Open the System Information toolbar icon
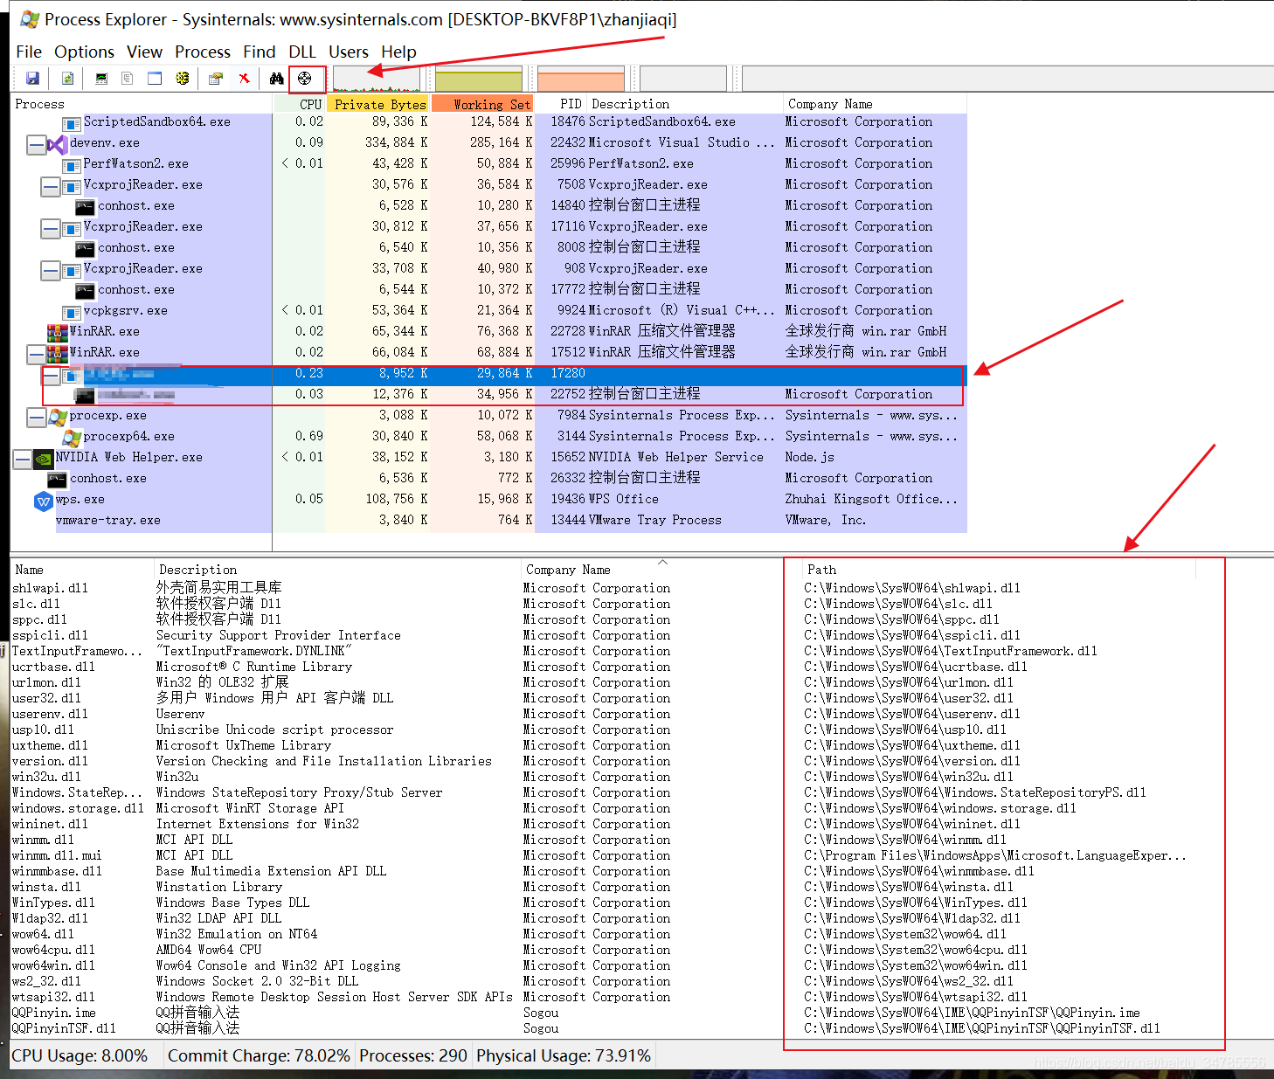Image resolution: width=1274 pixels, height=1079 pixels. pyautogui.click(x=101, y=79)
